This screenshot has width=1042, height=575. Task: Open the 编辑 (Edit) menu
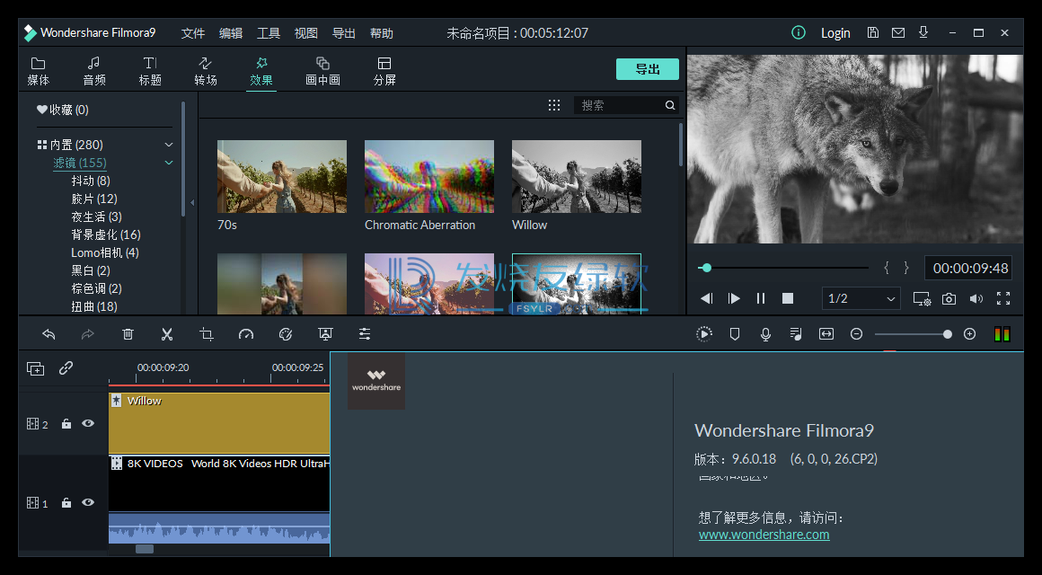tap(231, 33)
